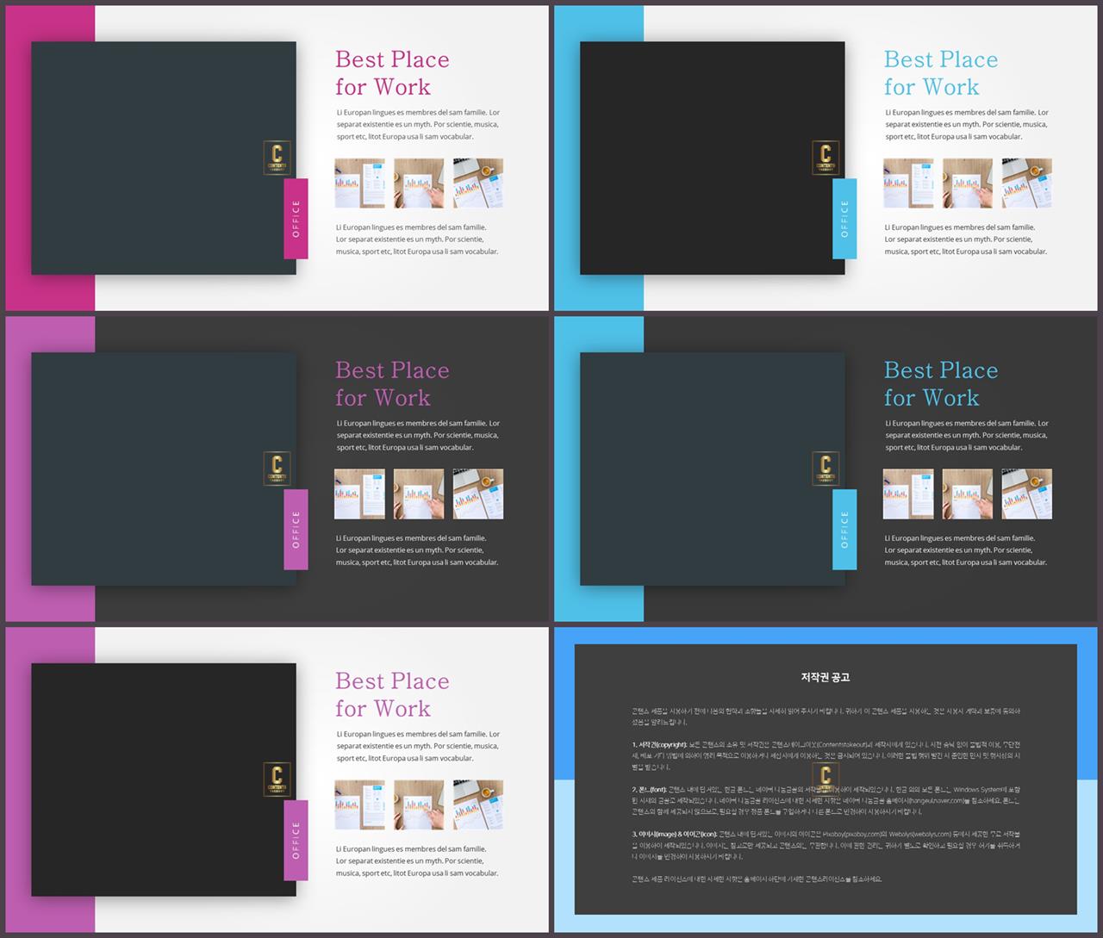Click the "Best Place for Work" title on the magenta light slide
This screenshot has height=938, width=1103.
pos(392,73)
